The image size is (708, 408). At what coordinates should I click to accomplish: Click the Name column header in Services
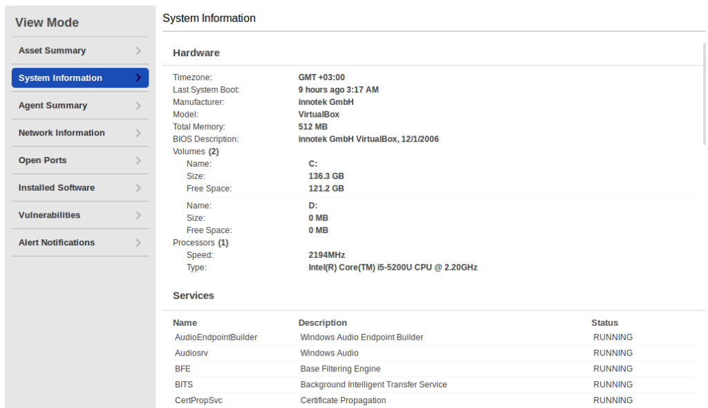click(185, 322)
